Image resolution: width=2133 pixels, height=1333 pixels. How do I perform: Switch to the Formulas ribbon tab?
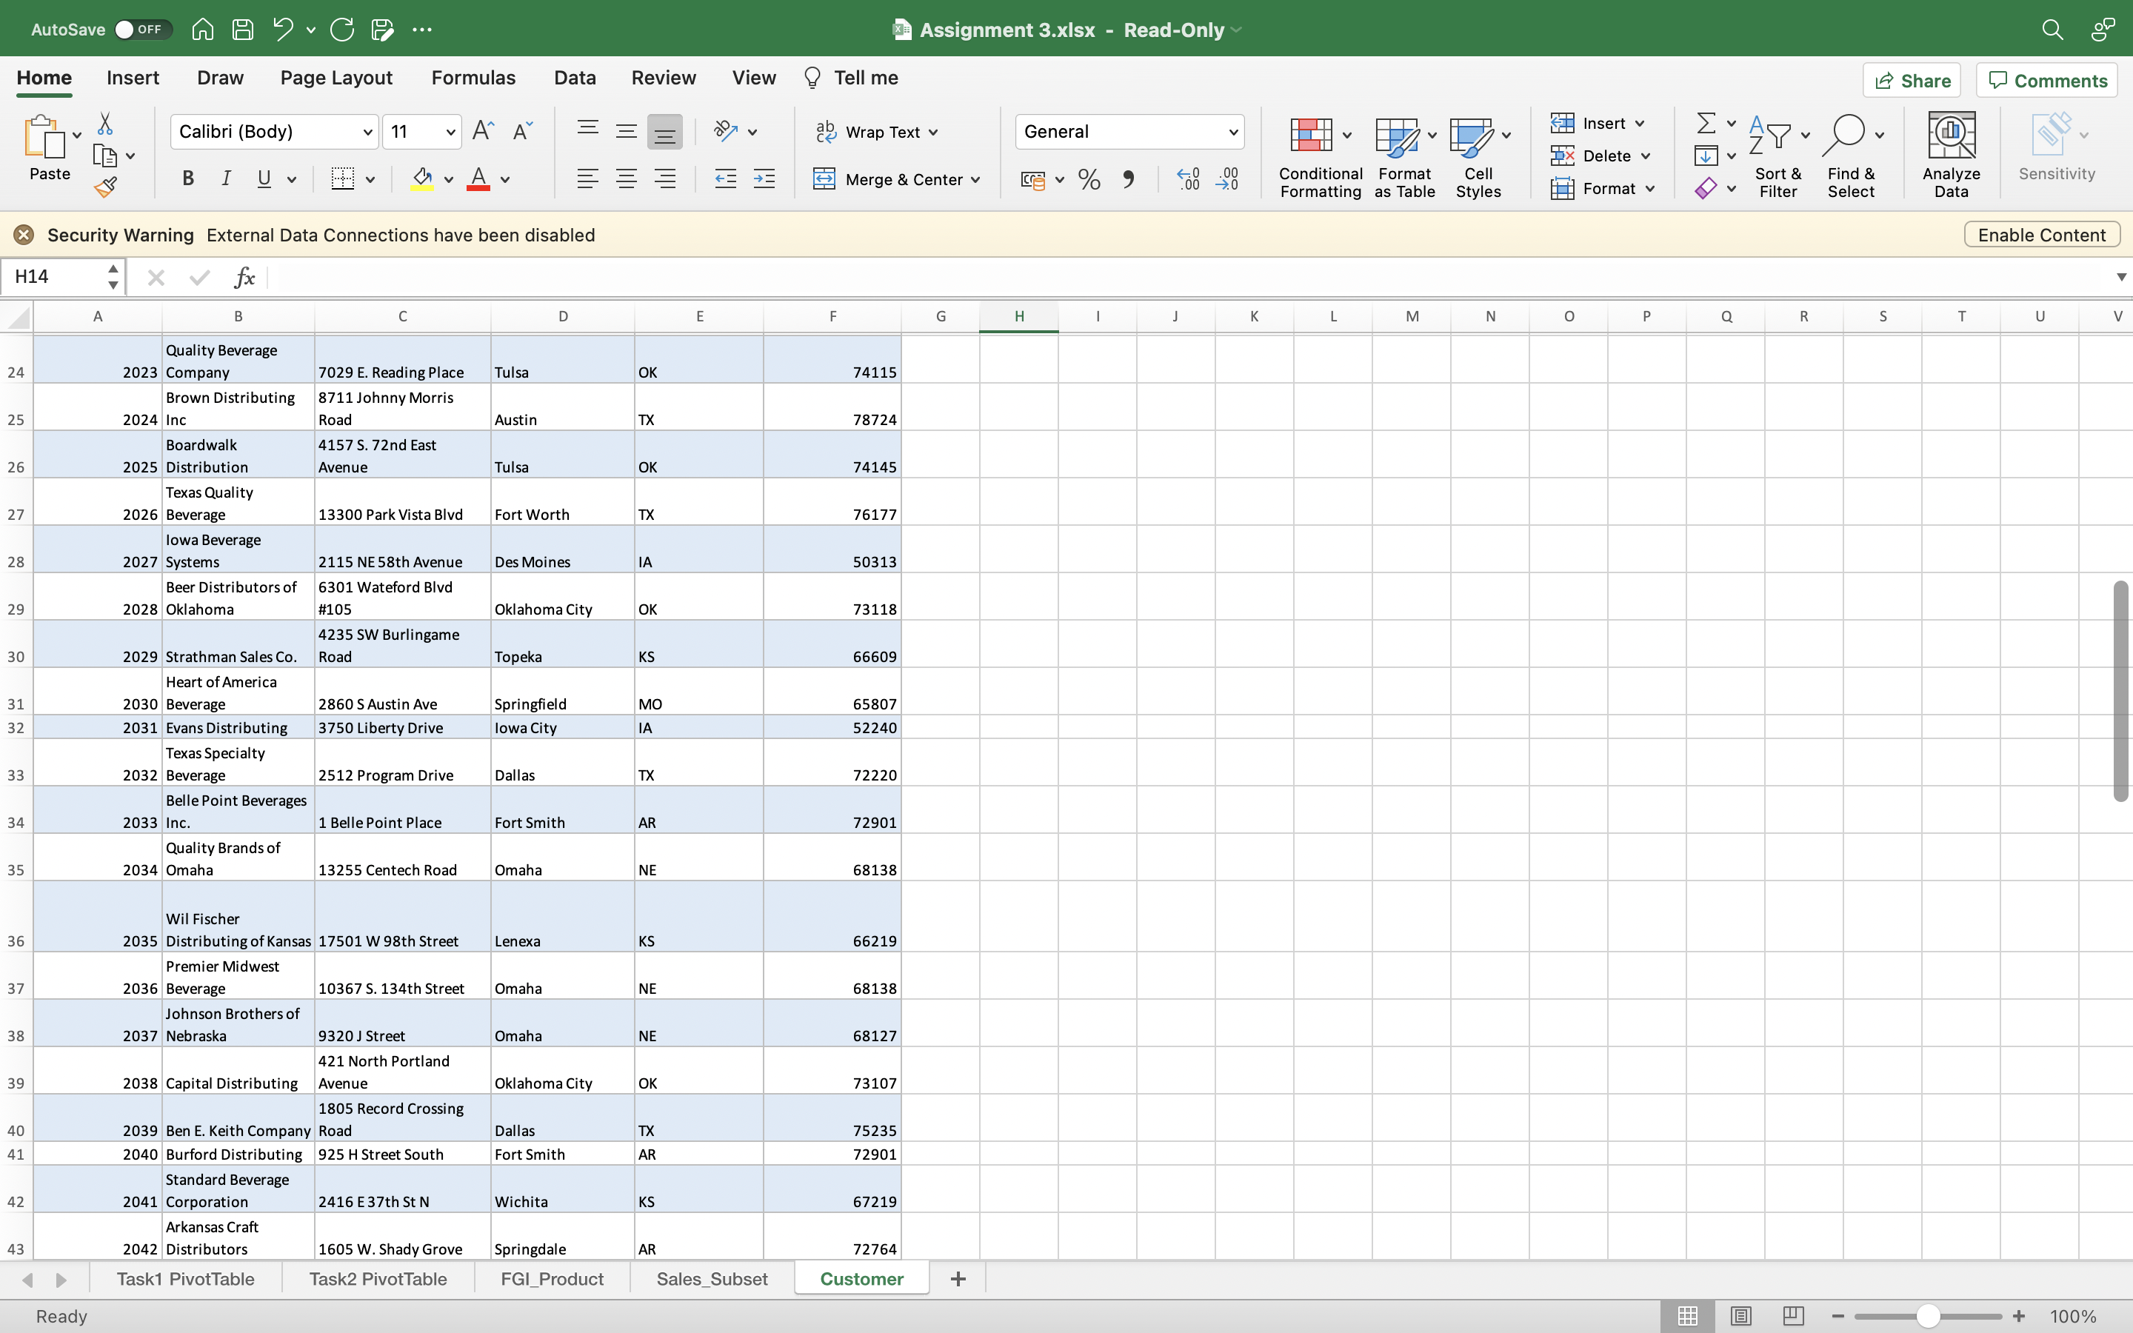[x=473, y=78]
